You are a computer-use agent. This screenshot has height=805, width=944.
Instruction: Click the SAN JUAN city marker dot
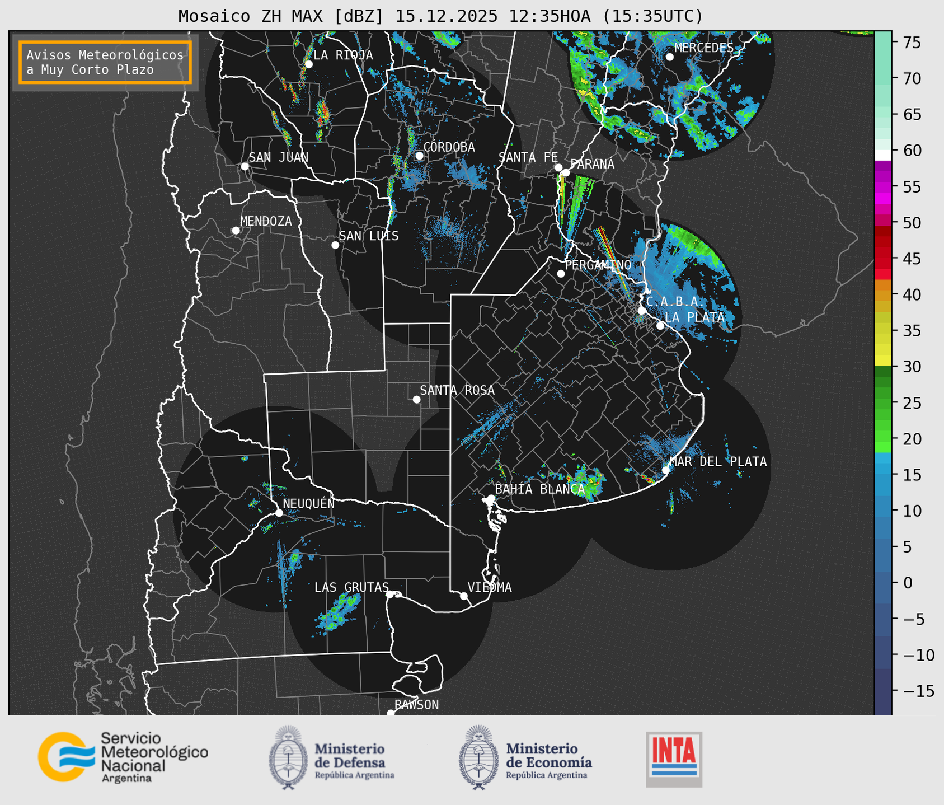pos(245,166)
